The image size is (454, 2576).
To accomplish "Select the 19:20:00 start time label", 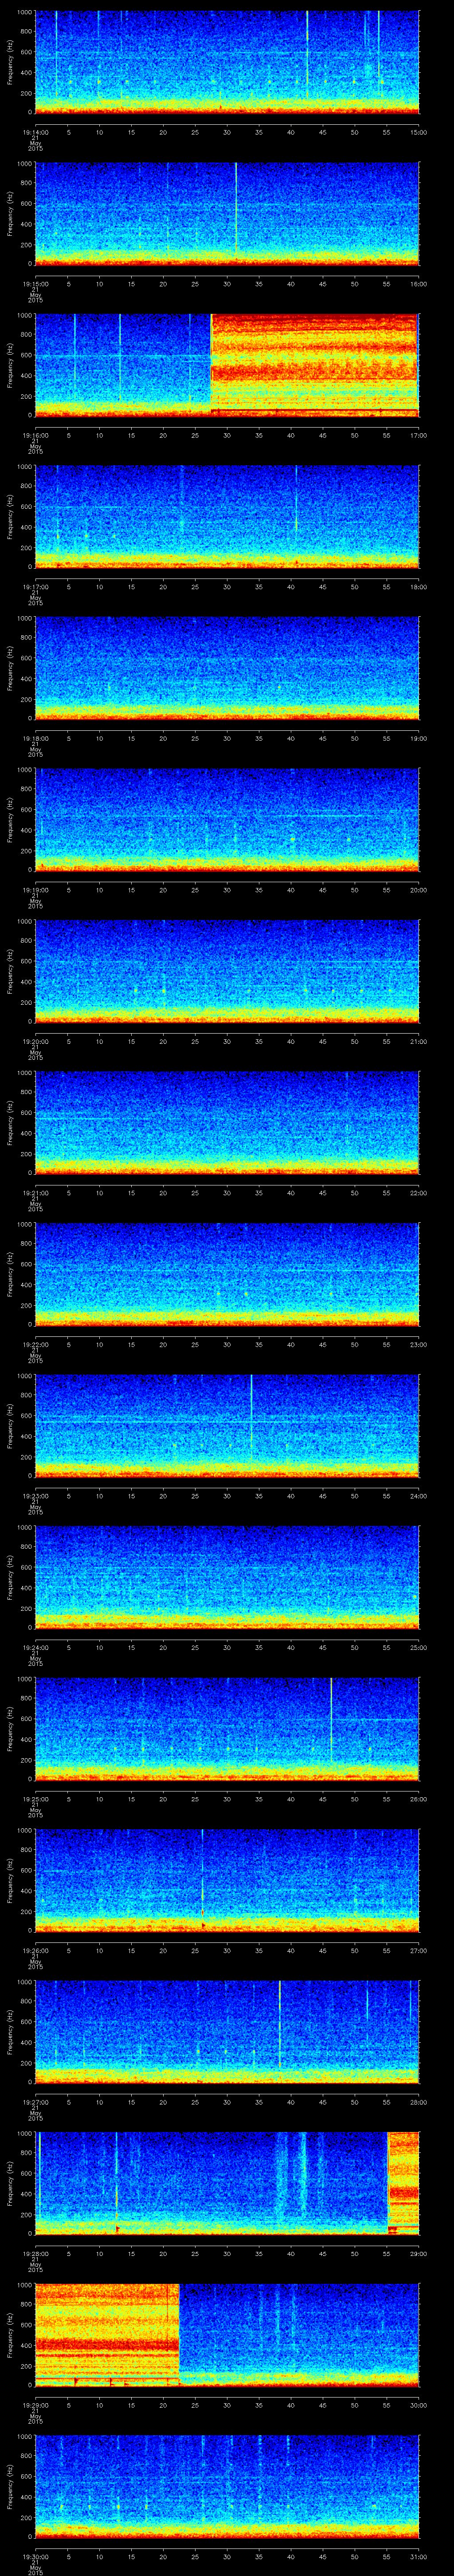I will point(35,1041).
